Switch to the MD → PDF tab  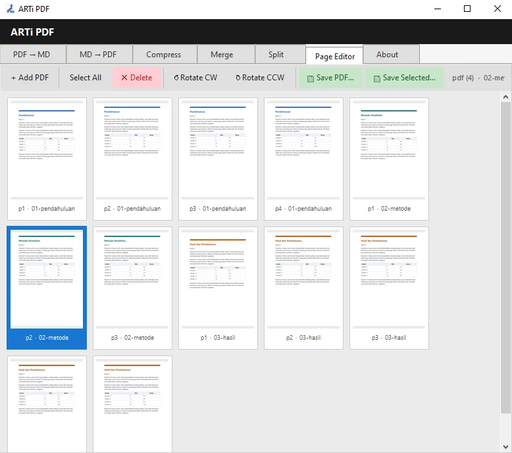click(x=99, y=55)
